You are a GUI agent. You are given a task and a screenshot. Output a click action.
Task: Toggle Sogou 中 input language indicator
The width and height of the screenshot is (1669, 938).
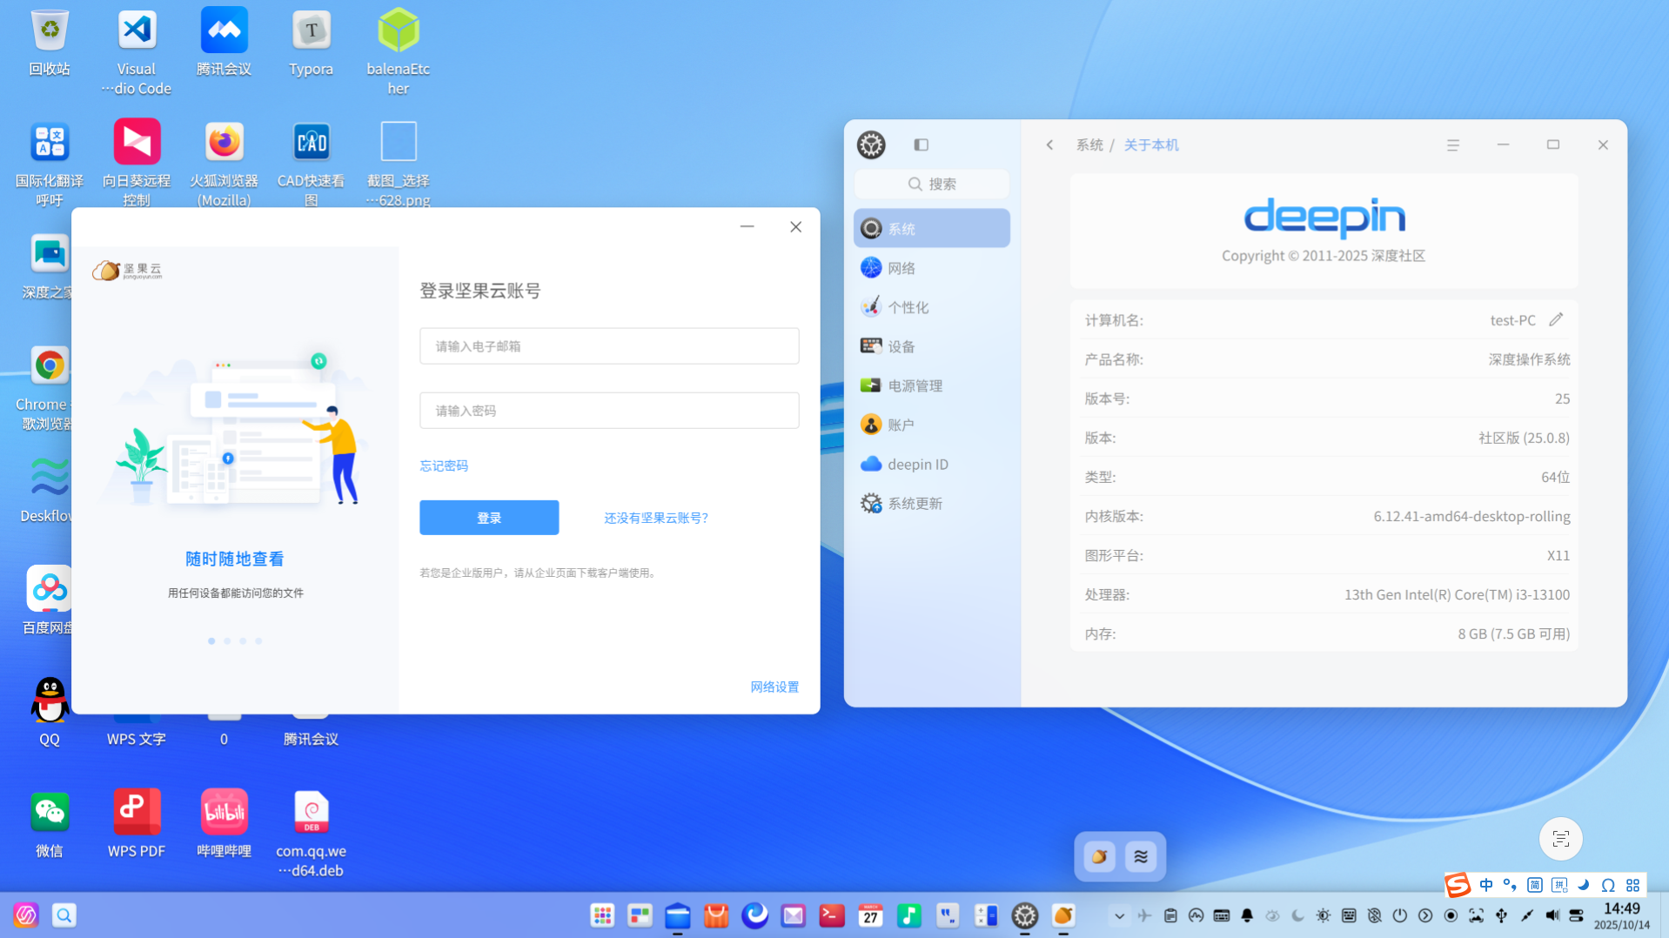coord(1486,885)
